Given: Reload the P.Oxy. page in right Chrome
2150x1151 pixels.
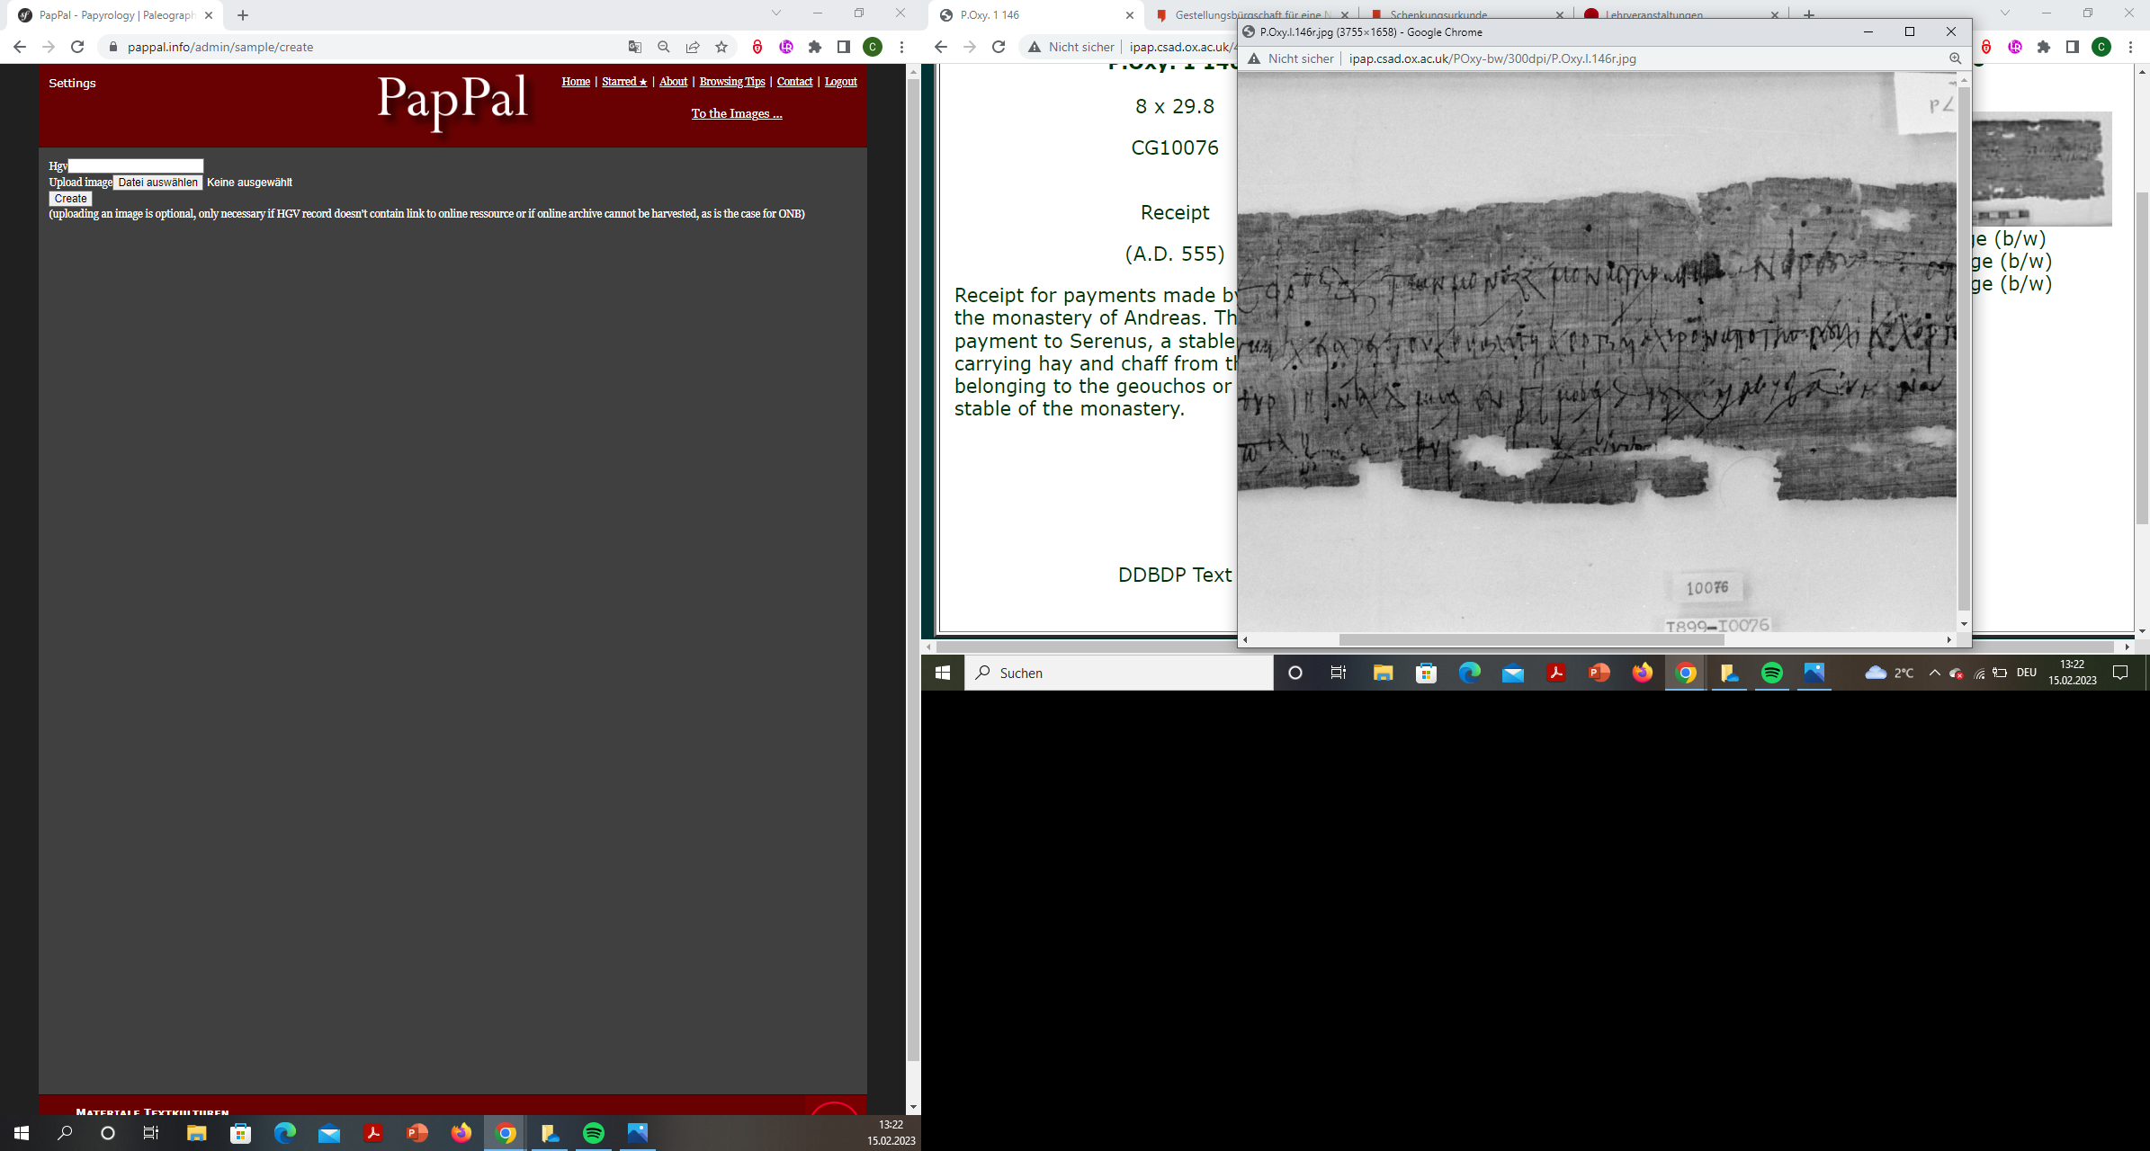Looking at the screenshot, I should point(999,47).
